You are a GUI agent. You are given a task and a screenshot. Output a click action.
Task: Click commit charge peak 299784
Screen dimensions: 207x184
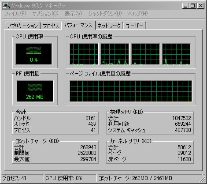(88, 159)
